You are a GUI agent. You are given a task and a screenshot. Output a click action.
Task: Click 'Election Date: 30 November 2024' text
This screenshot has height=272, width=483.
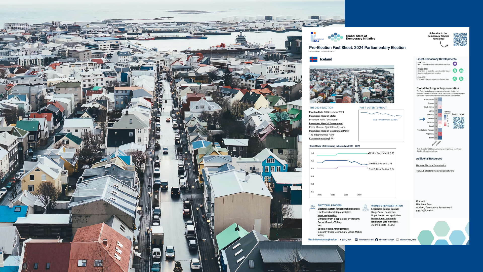coord(326,112)
